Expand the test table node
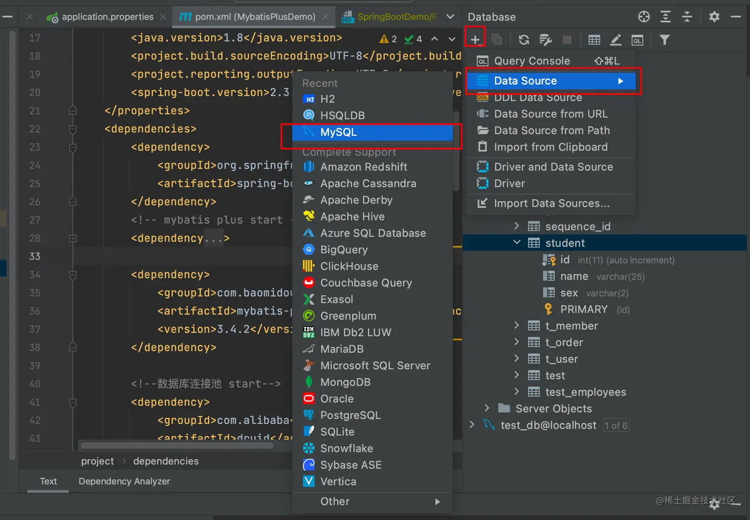Viewport: 750px width, 520px height. coord(516,375)
